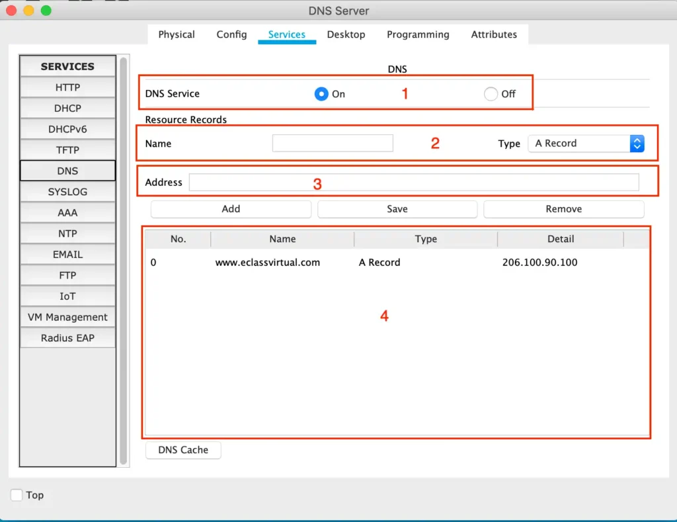Click the A Record type cell in table
Screen dimensions: 677x522
click(379, 262)
